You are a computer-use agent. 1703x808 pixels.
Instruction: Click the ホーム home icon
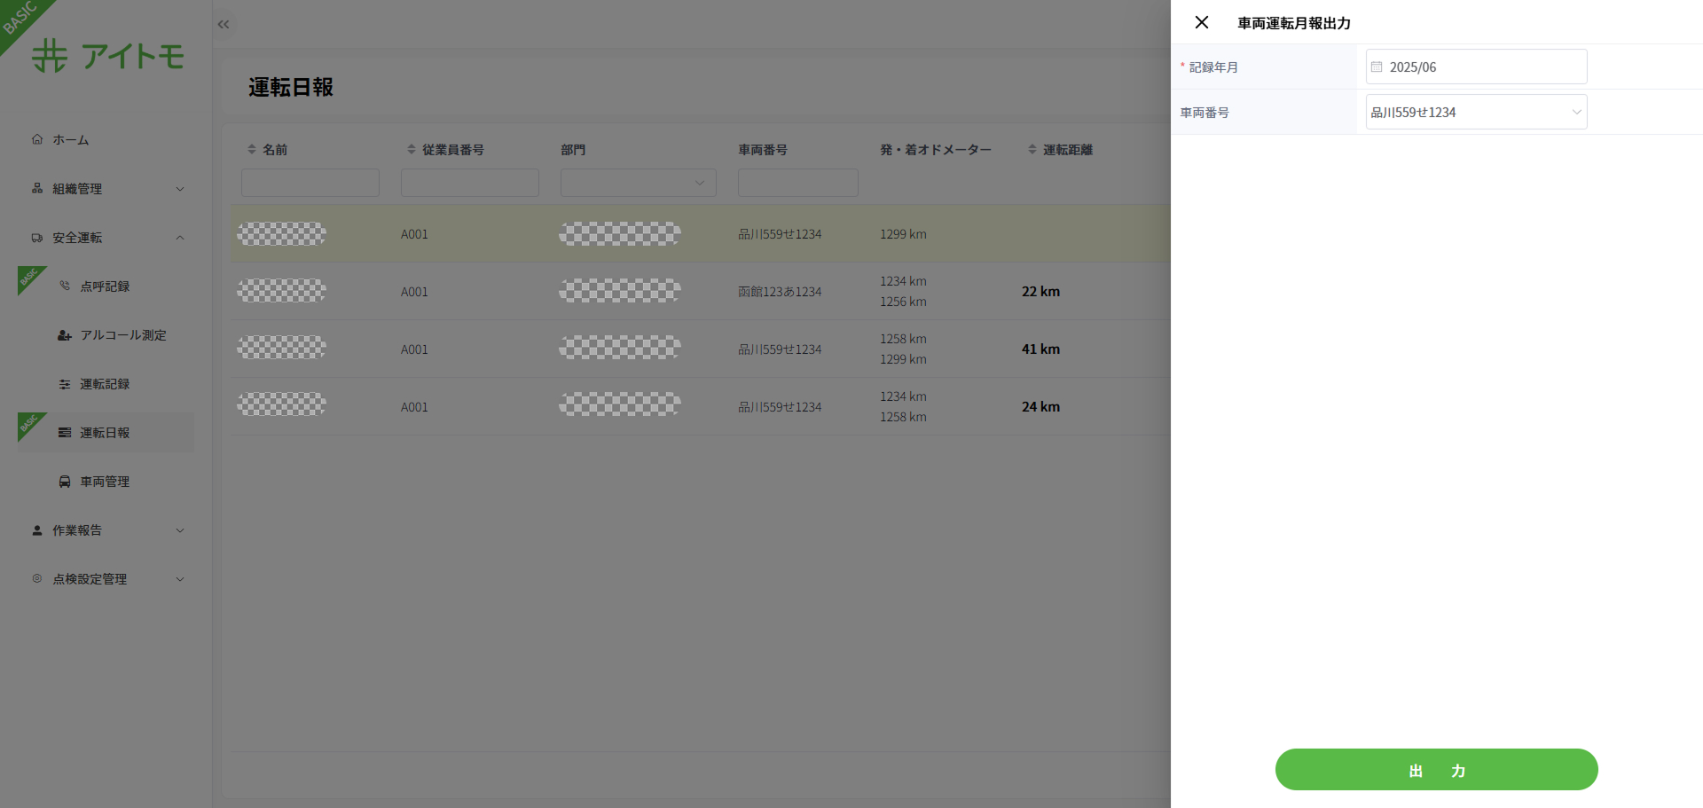point(37,139)
